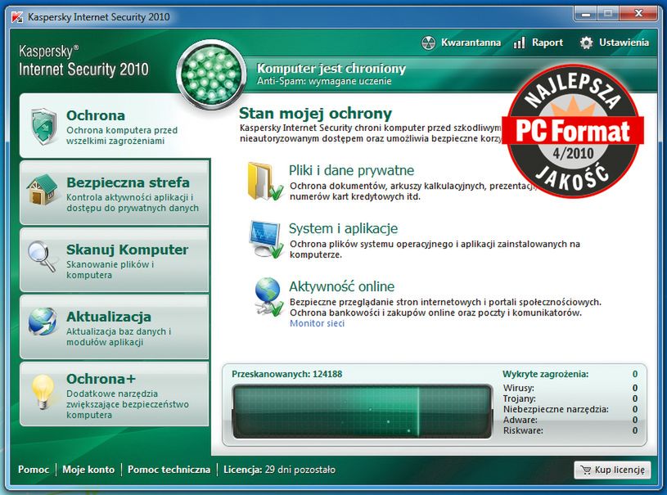667x495 pixels.
Task: Minimize the Kaspersky window
Action: tap(586, 14)
